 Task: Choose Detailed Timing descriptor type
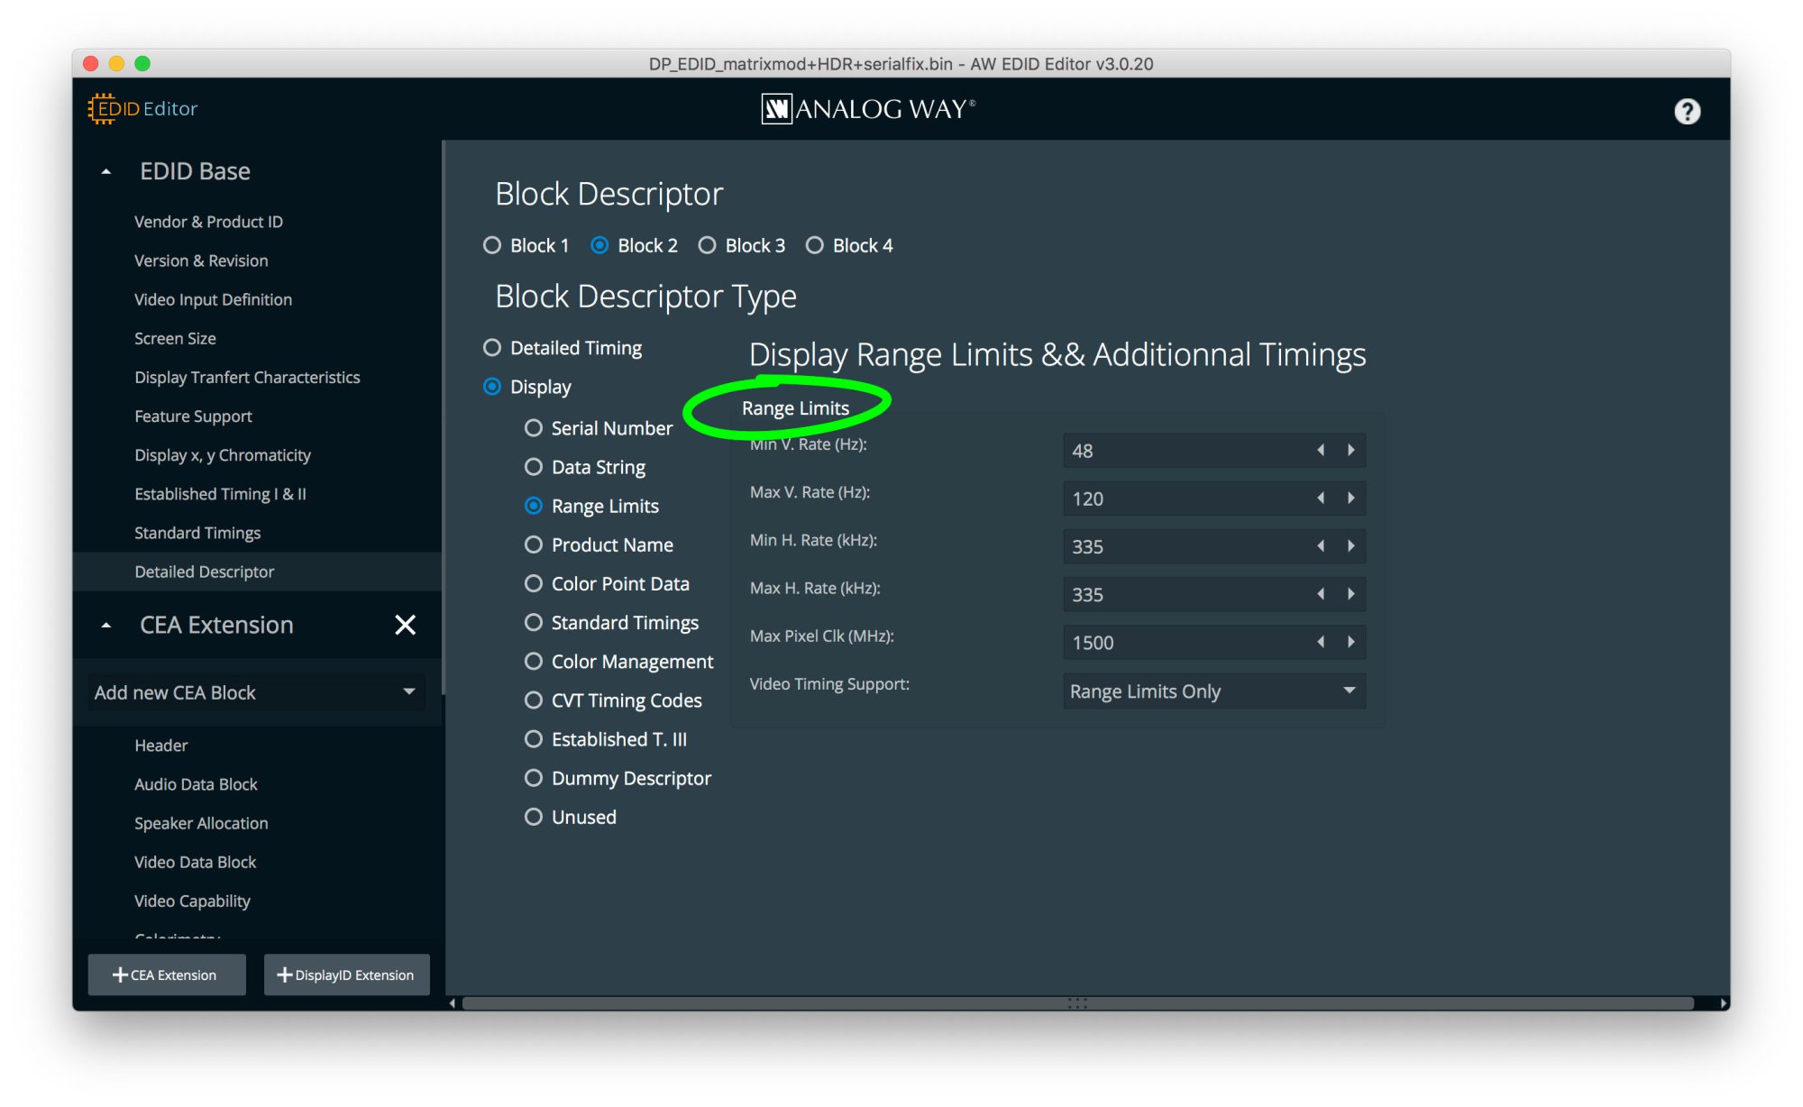point(492,348)
